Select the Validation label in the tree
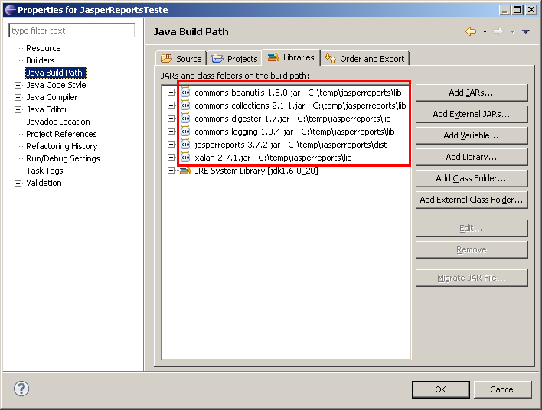This screenshot has width=542, height=410. [x=44, y=183]
